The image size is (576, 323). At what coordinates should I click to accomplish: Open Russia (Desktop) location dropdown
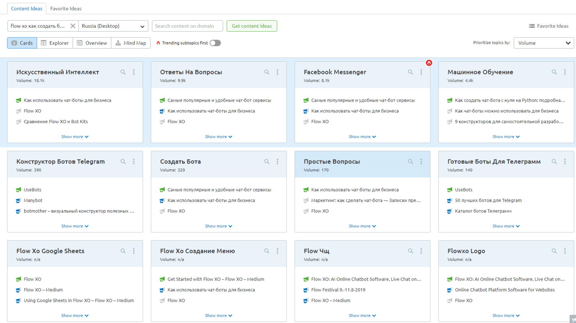pyautogui.click(x=113, y=26)
